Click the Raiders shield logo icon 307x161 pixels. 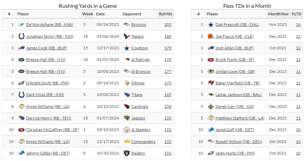(x=126, y=153)
